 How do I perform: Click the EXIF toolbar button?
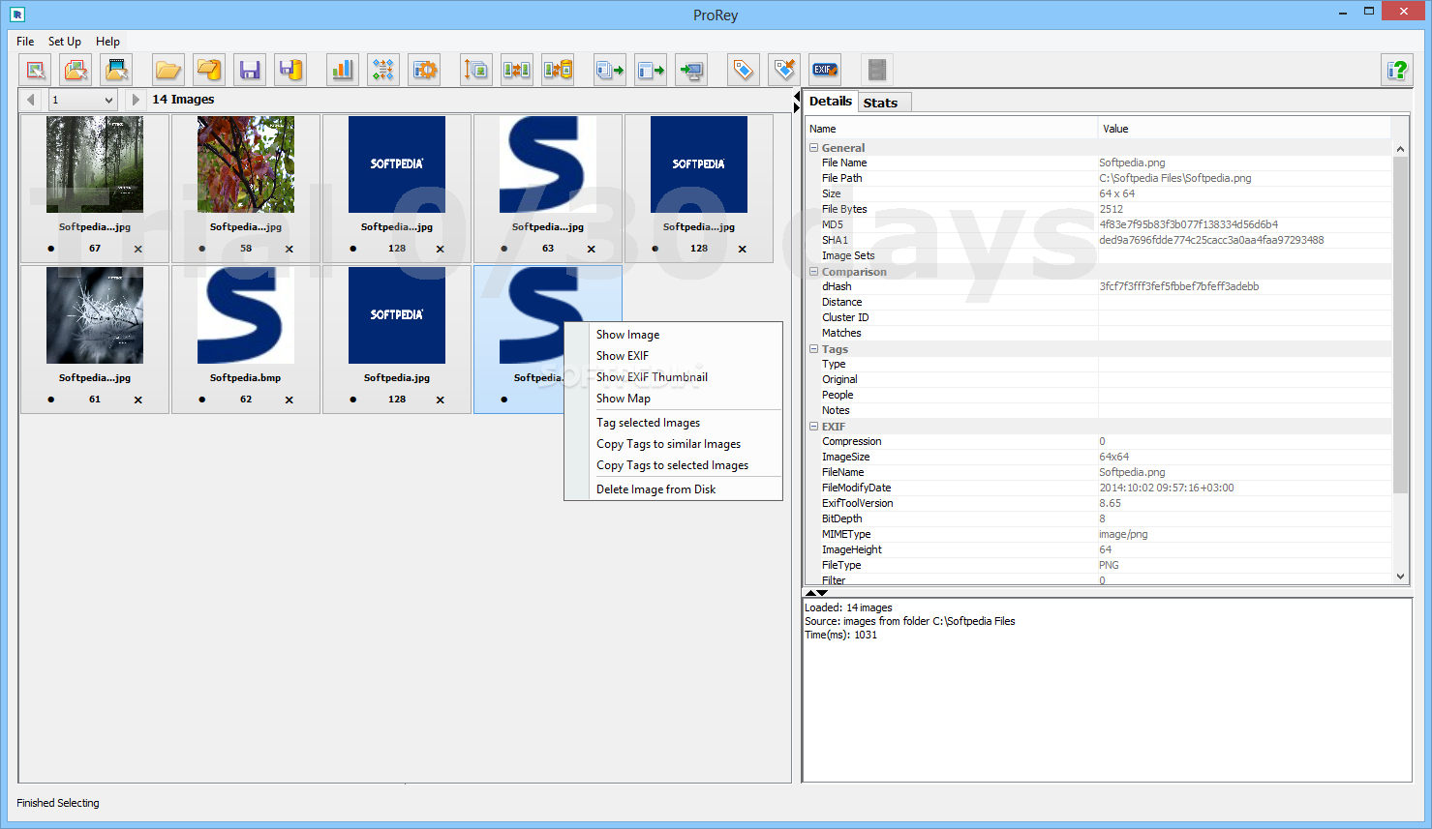825,70
